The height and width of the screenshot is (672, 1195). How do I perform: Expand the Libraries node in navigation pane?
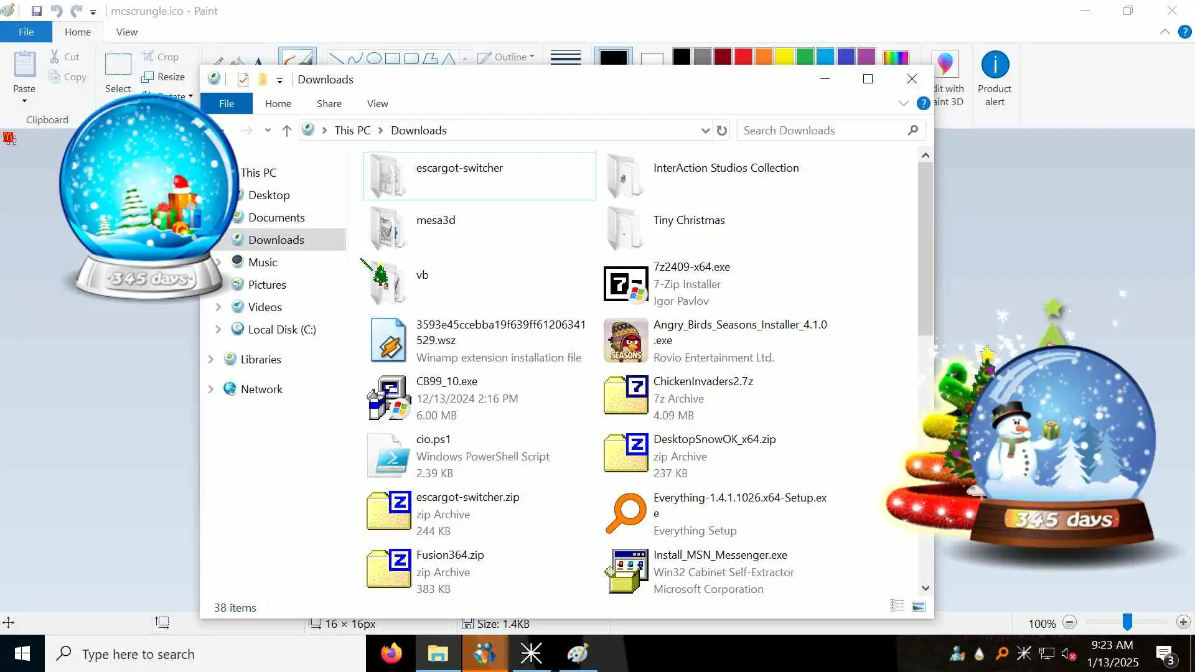tap(210, 360)
